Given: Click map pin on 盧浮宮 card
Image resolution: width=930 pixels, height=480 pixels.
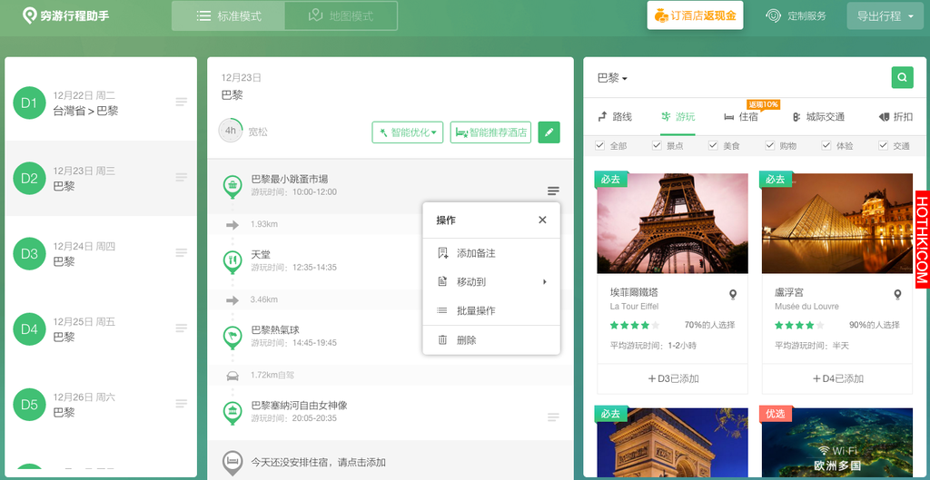Looking at the screenshot, I should point(897,295).
